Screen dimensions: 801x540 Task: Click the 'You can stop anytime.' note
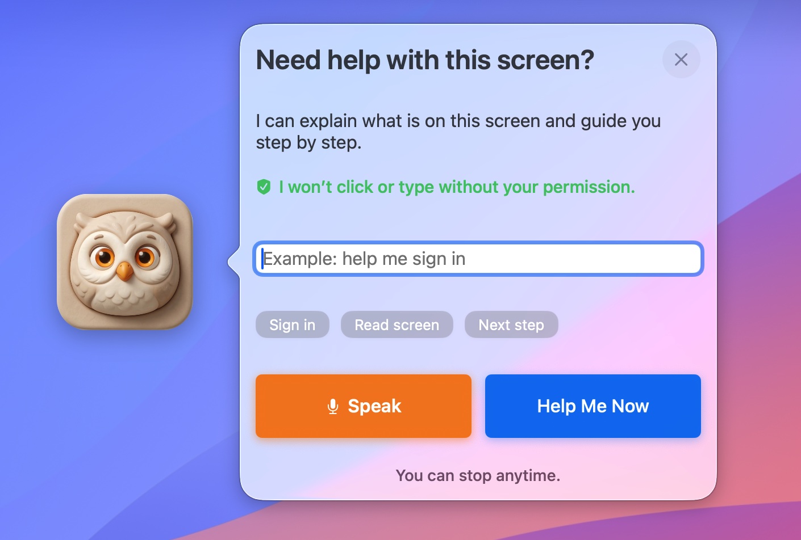point(478,475)
